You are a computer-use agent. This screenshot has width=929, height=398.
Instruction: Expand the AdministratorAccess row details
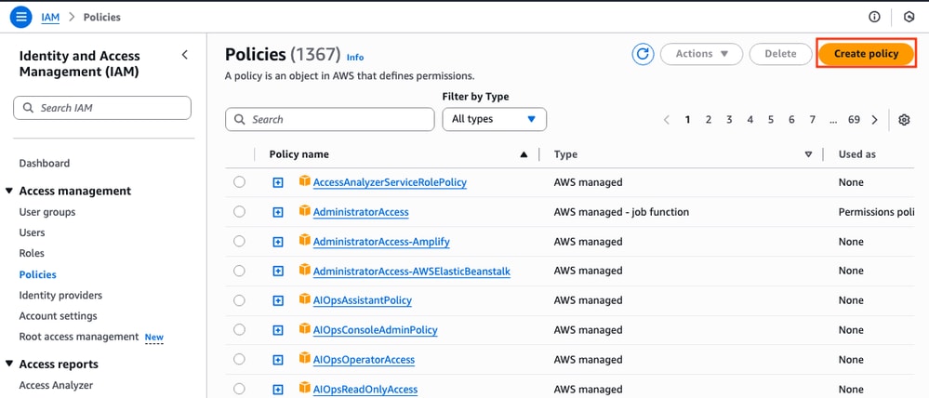tap(278, 212)
